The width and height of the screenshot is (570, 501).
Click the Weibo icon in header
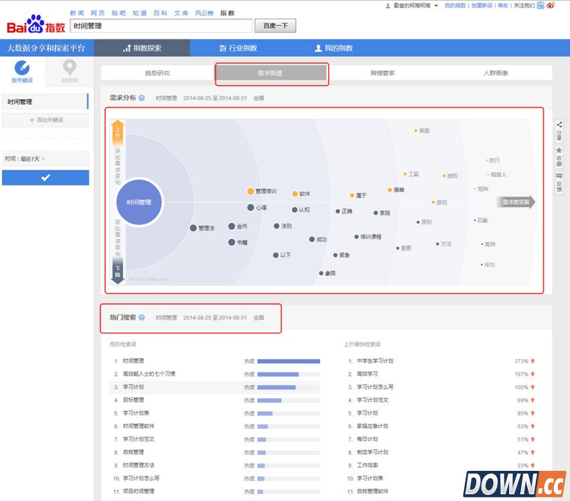coord(551,5)
